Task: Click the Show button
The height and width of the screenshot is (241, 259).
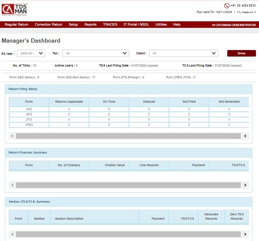Action: point(242,53)
